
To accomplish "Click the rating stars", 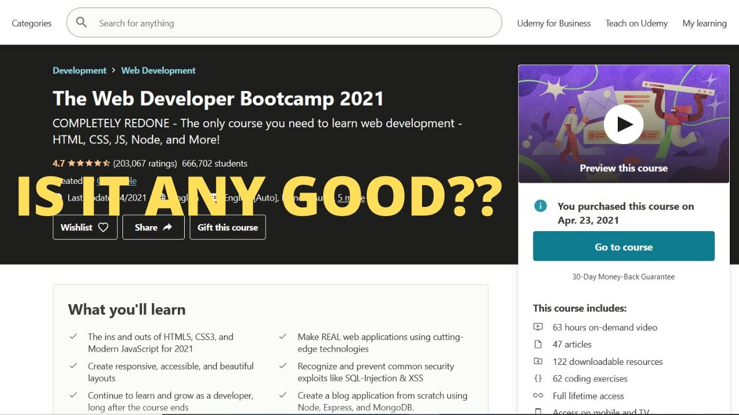I will click(x=89, y=163).
